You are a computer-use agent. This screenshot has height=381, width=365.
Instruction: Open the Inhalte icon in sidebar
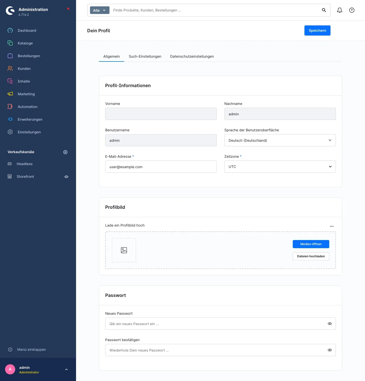tap(10, 81)
